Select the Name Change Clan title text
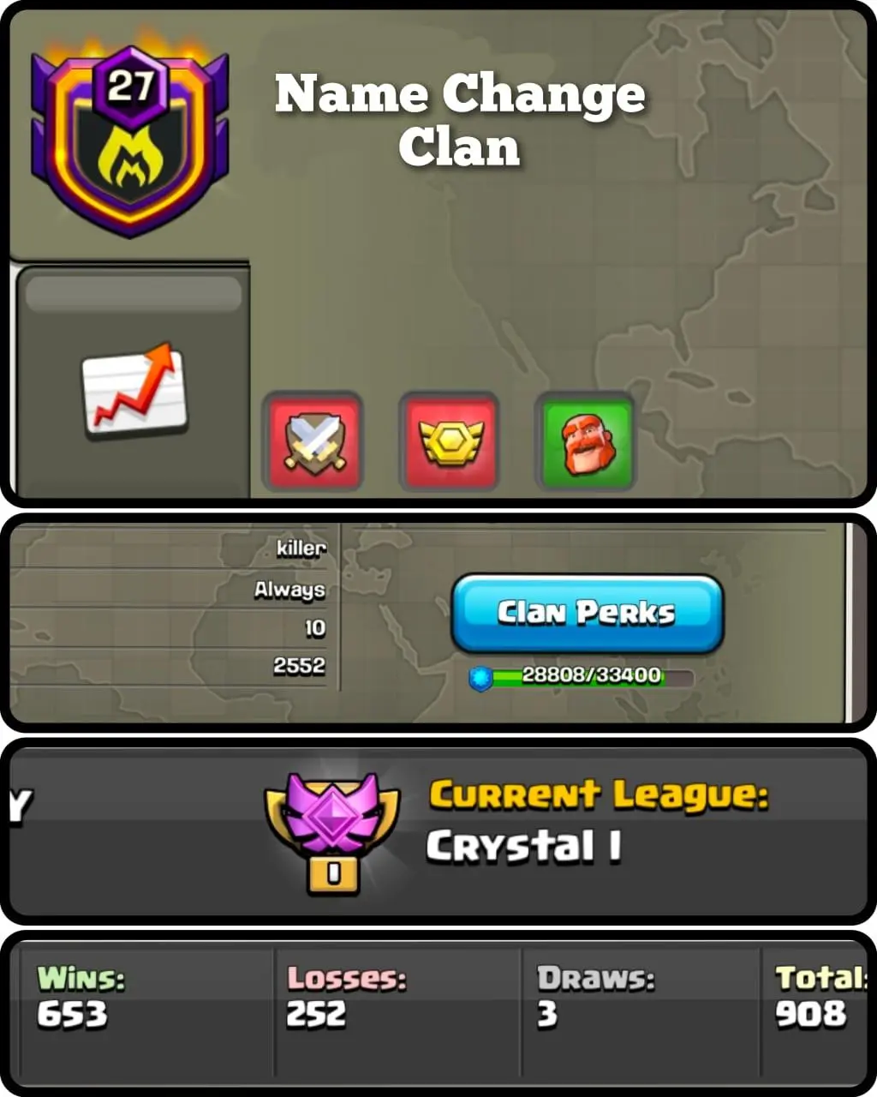877x1097 pixels. (x=460, y=119)
